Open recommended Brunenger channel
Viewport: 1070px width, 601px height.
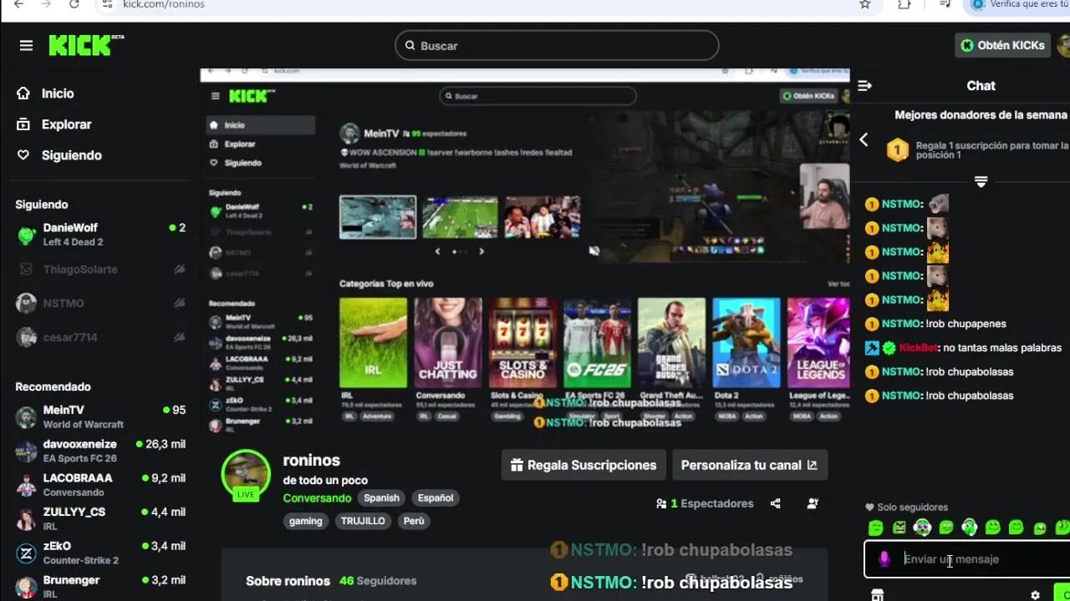100,586
